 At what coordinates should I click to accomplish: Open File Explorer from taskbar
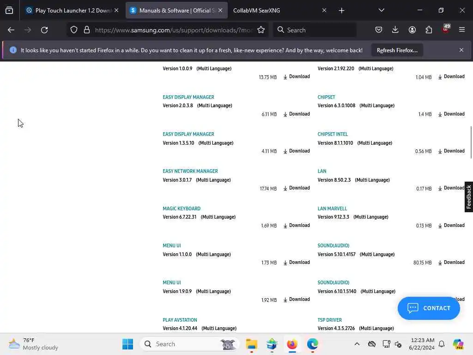click(x=251, y=344)
